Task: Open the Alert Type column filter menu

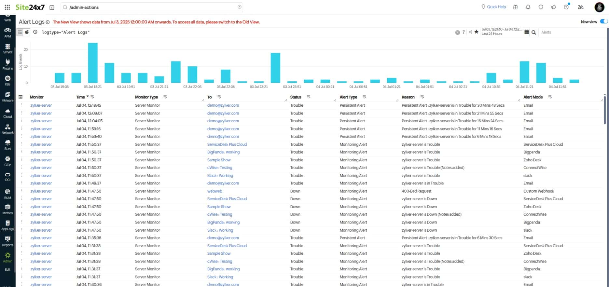Action: pyautogui.click(x=364, y=97)
